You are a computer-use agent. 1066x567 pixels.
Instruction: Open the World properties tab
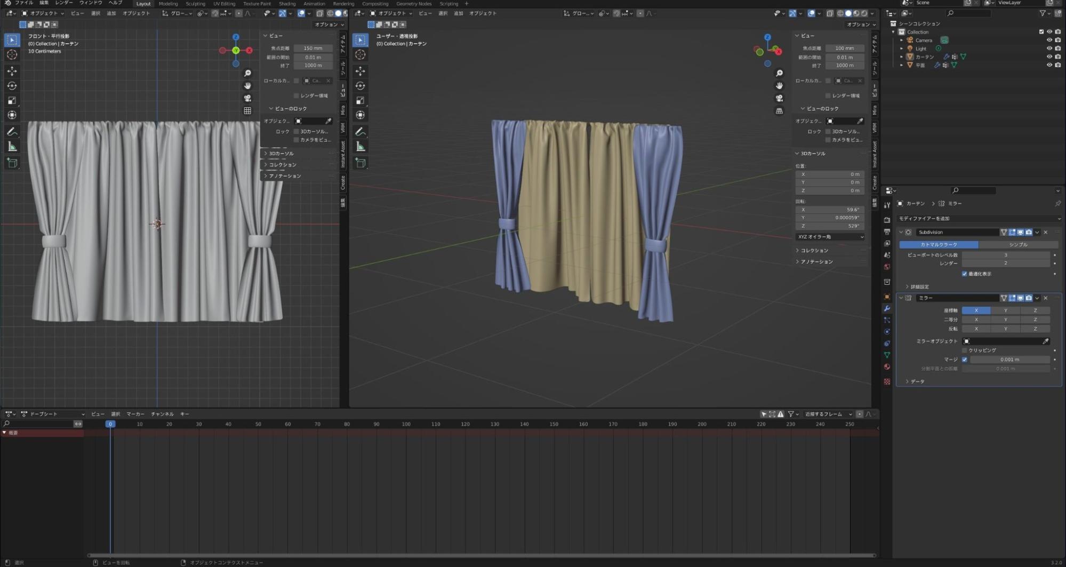(887, 267)
